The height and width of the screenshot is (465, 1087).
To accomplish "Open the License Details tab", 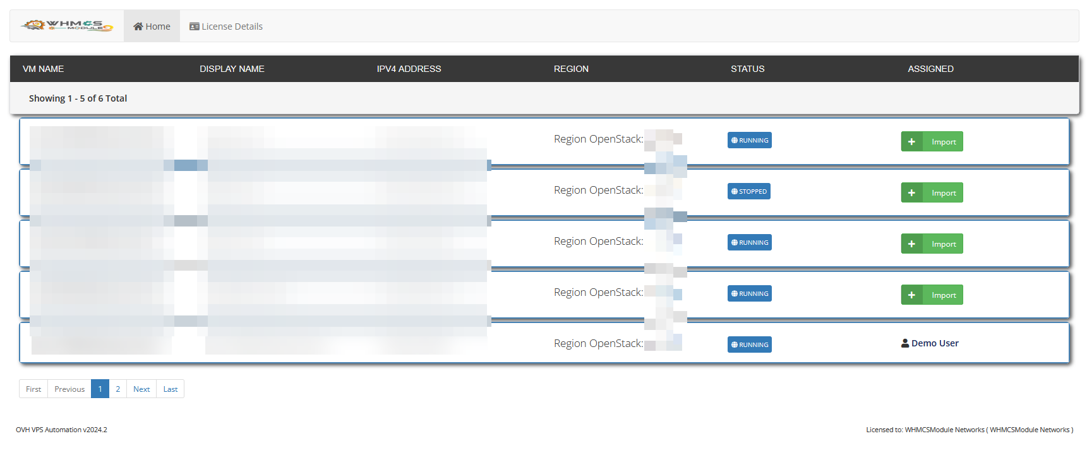I will click(x=226, y=26).
